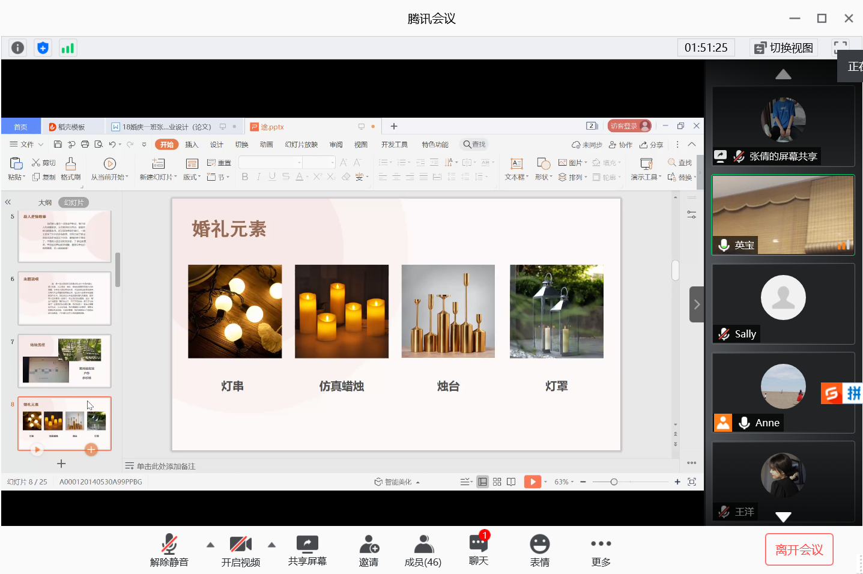Expand the audio options arrow

point(210,545)
